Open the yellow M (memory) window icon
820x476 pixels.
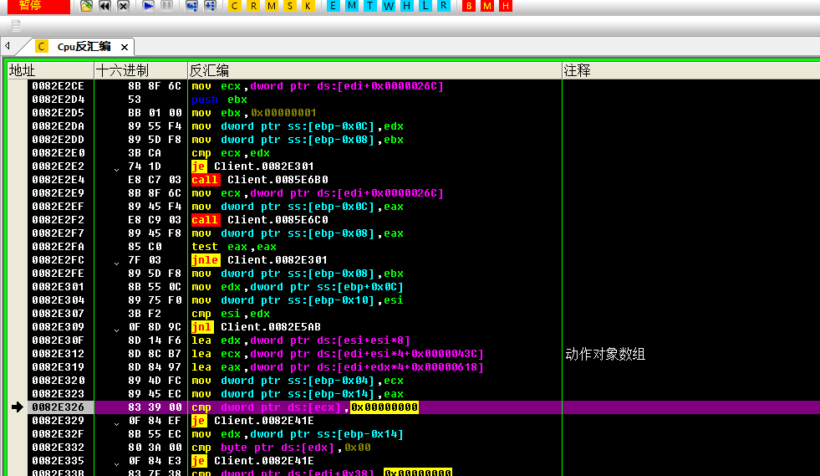pos(272,6)
